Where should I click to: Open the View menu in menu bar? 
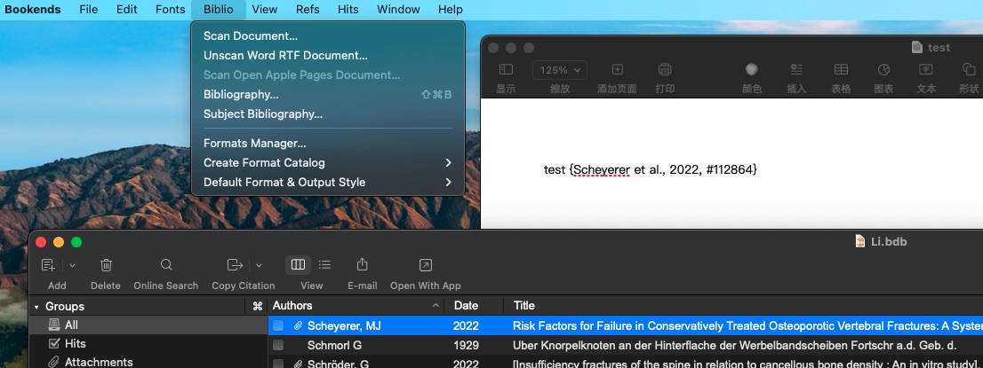pos(265,10)
